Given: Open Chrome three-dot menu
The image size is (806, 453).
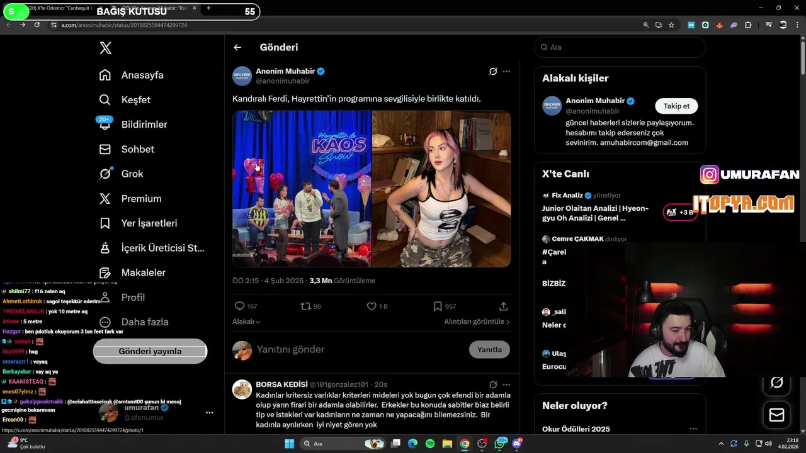Looking at the screenshot, I should coord(796,25).
